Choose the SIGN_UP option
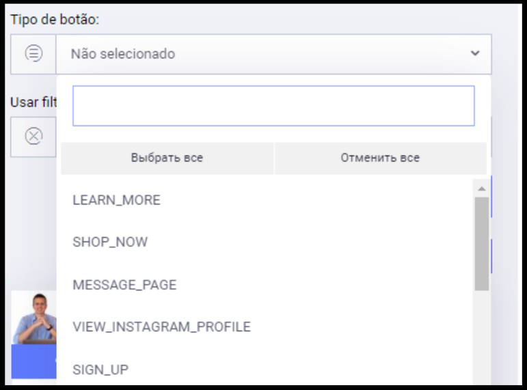 coord(264,370)
